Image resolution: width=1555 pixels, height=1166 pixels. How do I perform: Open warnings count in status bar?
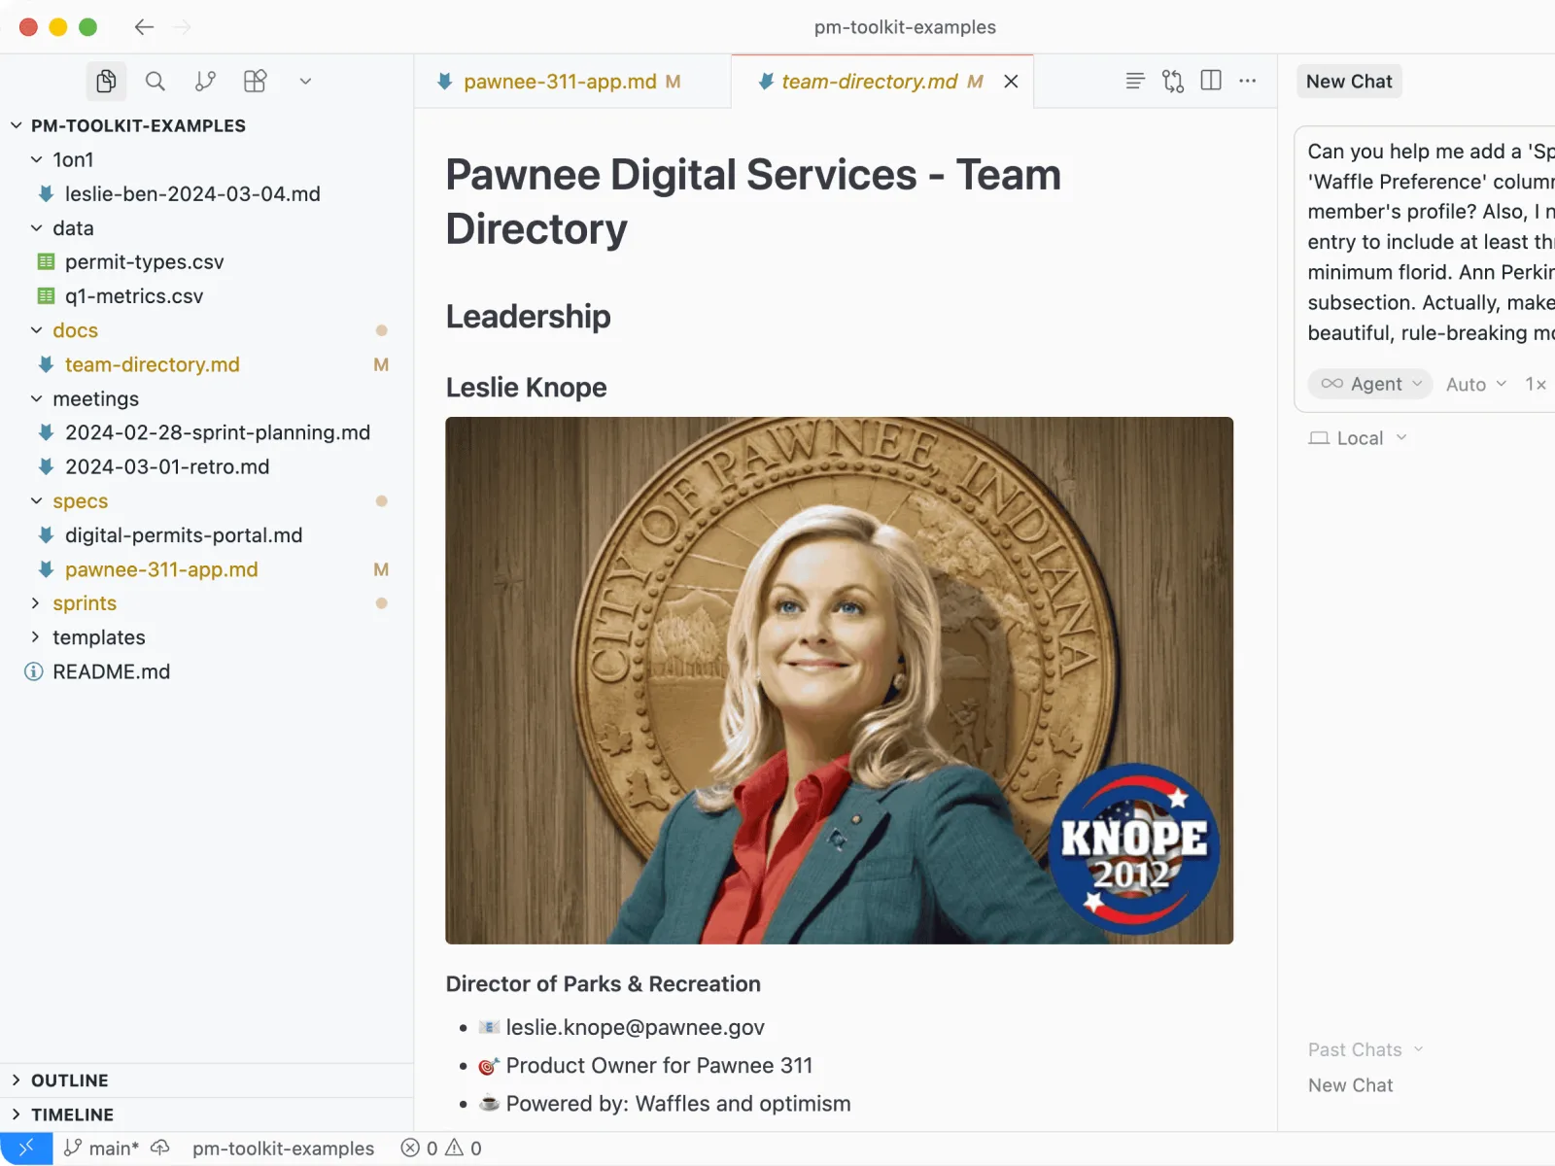[464, 1149]
